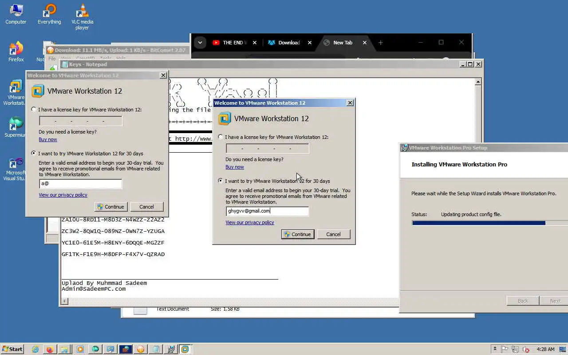Screen dimensions: 568x355
Task: Switch to the Download browser tab
Action: (x=289, y=43)
